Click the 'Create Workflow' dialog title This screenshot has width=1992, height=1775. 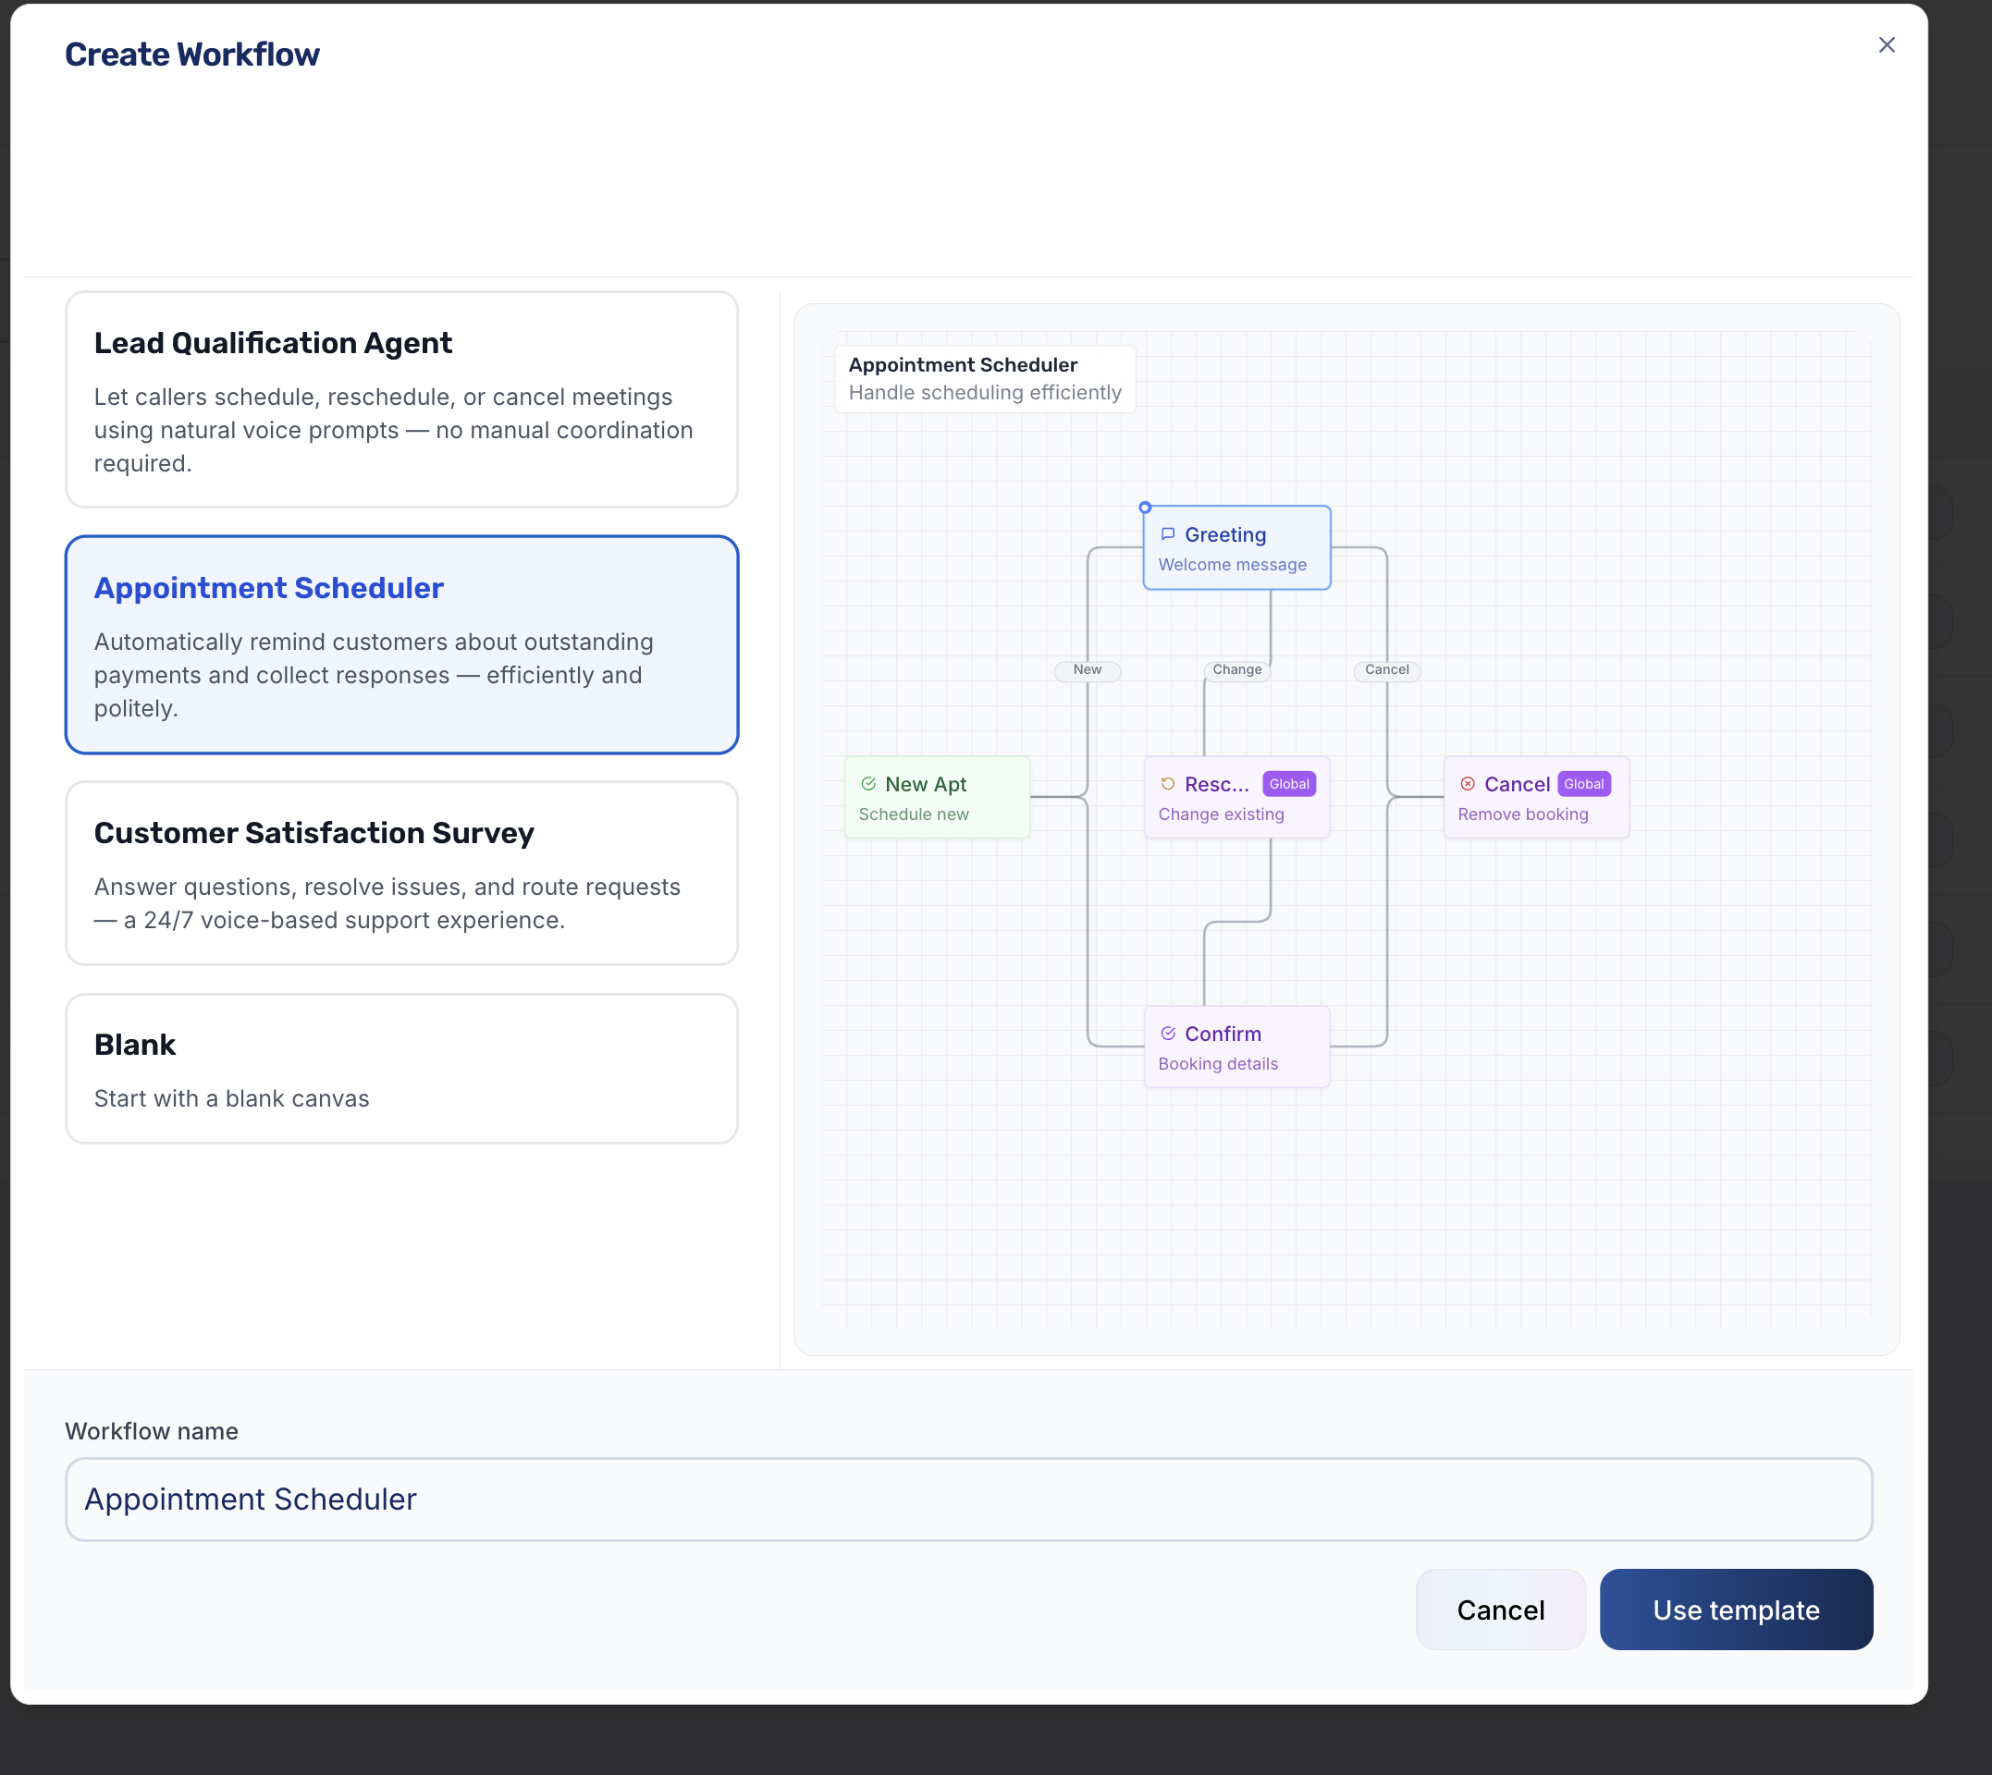click(192, 55)
